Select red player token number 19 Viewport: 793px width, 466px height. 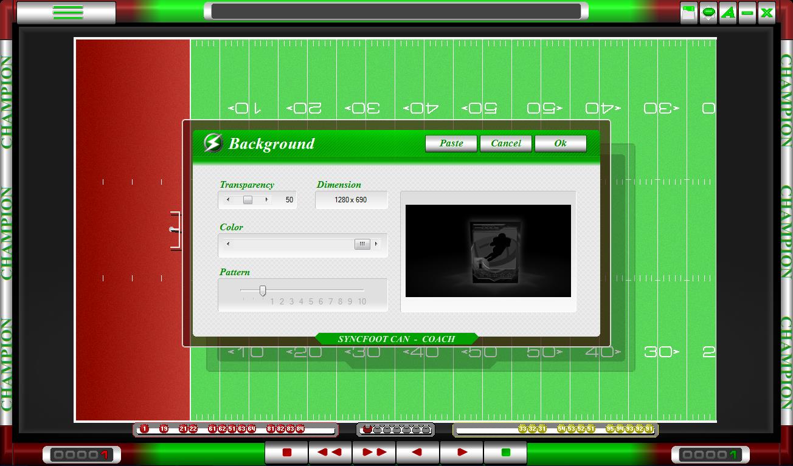[x=164, y=429]
